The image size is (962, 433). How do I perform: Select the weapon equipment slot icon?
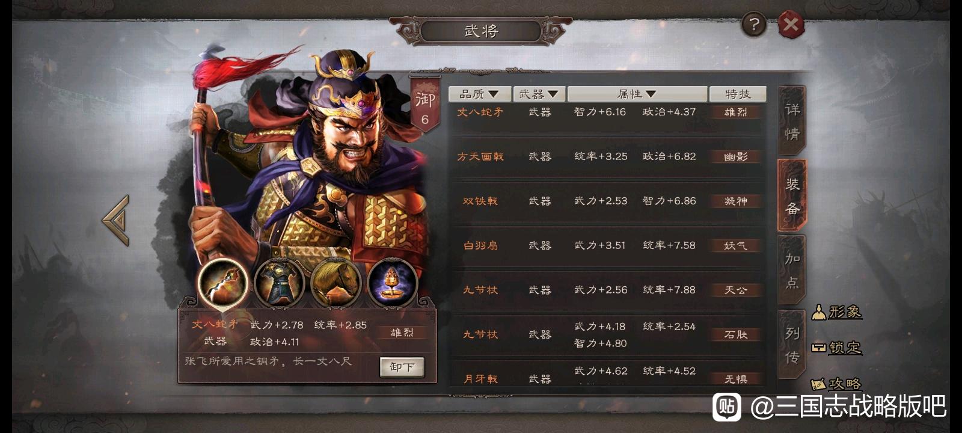[x=222, y=283]
